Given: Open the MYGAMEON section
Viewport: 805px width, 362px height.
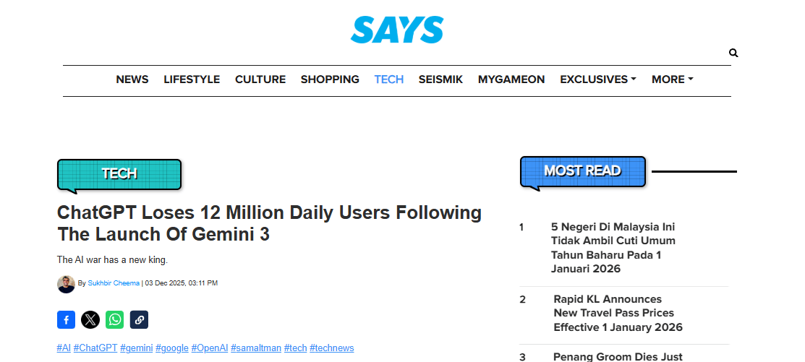Looking at the screenshot, I should [511, 79].
